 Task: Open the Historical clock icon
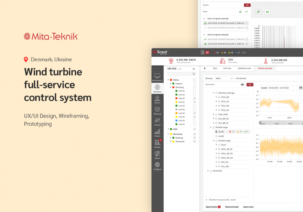[157, 109]
